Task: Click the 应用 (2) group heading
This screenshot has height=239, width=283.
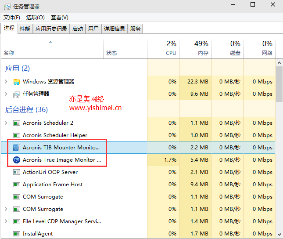Action: pyautogui.click(x=17, y=69)
